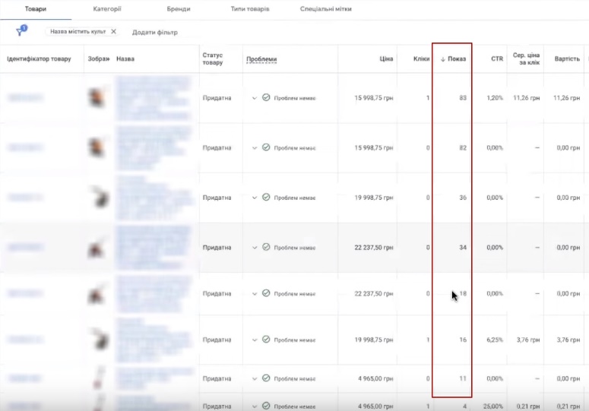Open product ID link in the first row
Viewport: 589px width, 411px height.
coord(25,98)
